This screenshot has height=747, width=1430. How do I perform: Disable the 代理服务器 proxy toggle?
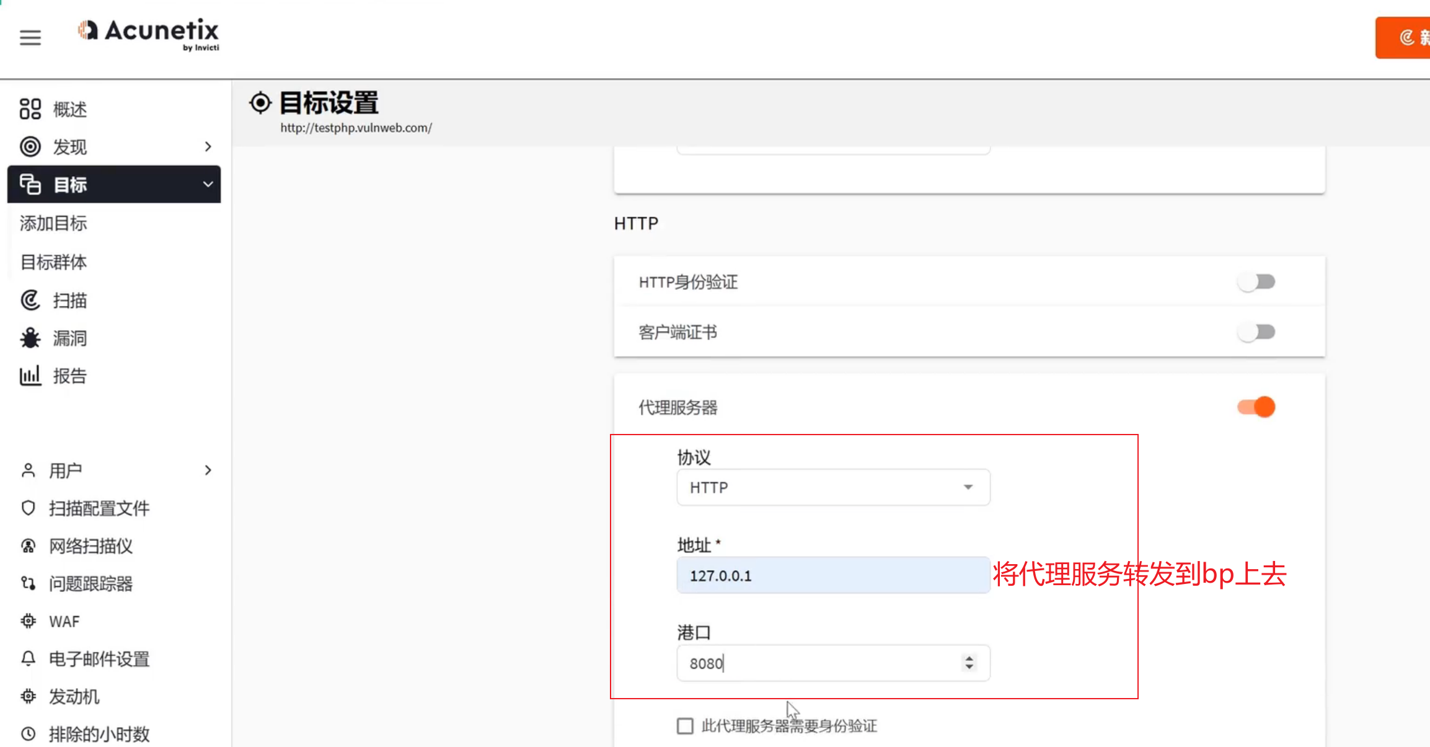(x=1256, y=407)
